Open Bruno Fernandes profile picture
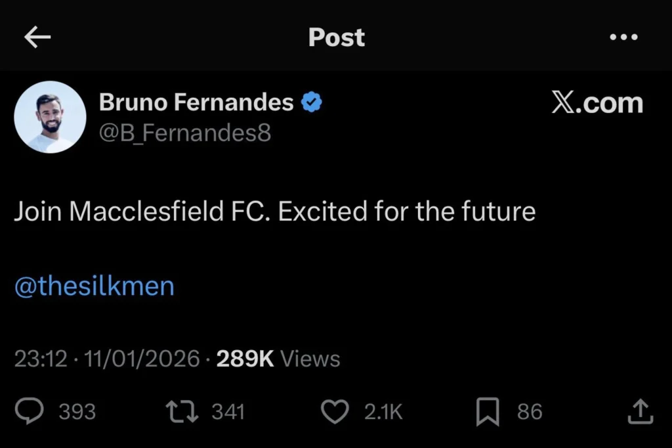672x448 pixels. pyautogui.click(x=50, y=117)
